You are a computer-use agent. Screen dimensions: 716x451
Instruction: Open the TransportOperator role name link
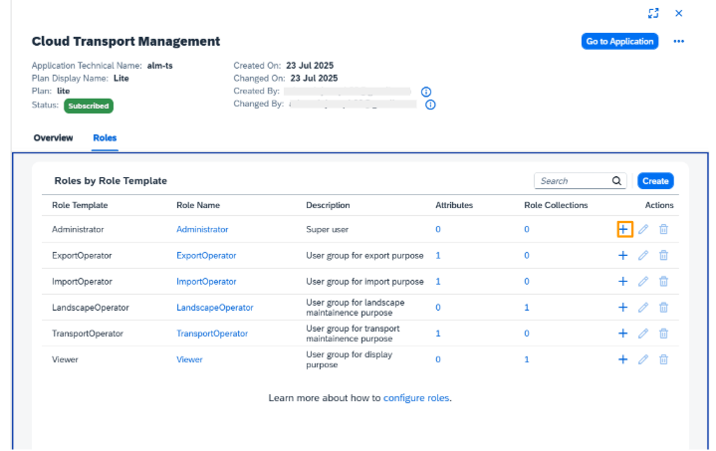pyautogui.click(x=212, y=334)
